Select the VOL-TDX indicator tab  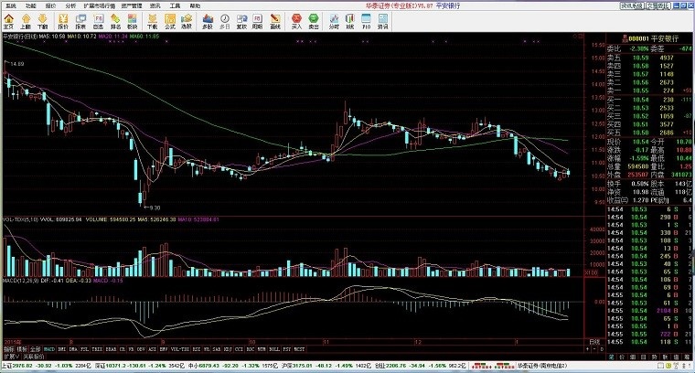[180, 349]
